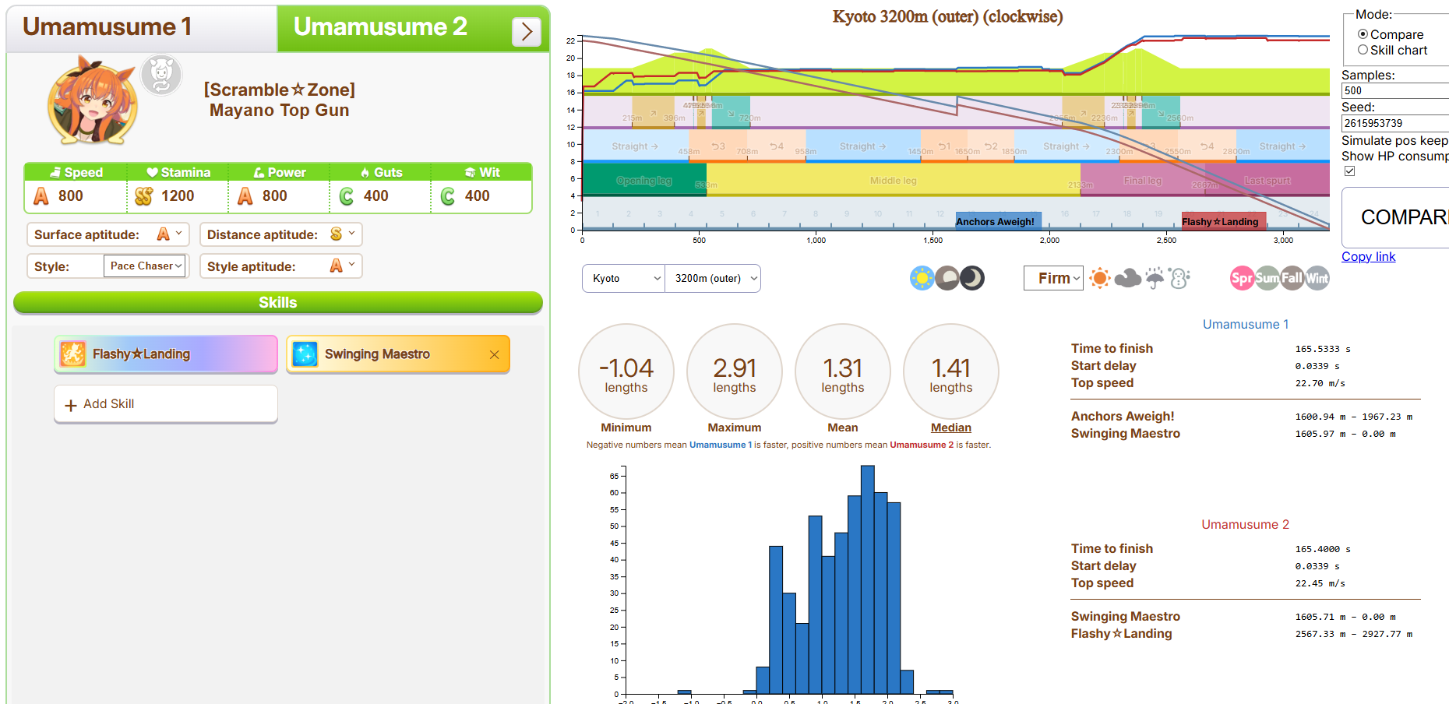Viewport: 1449px width, 704px height.
Task: Toggle Show HP consumption checkbox
Action: pos(1349,171)
